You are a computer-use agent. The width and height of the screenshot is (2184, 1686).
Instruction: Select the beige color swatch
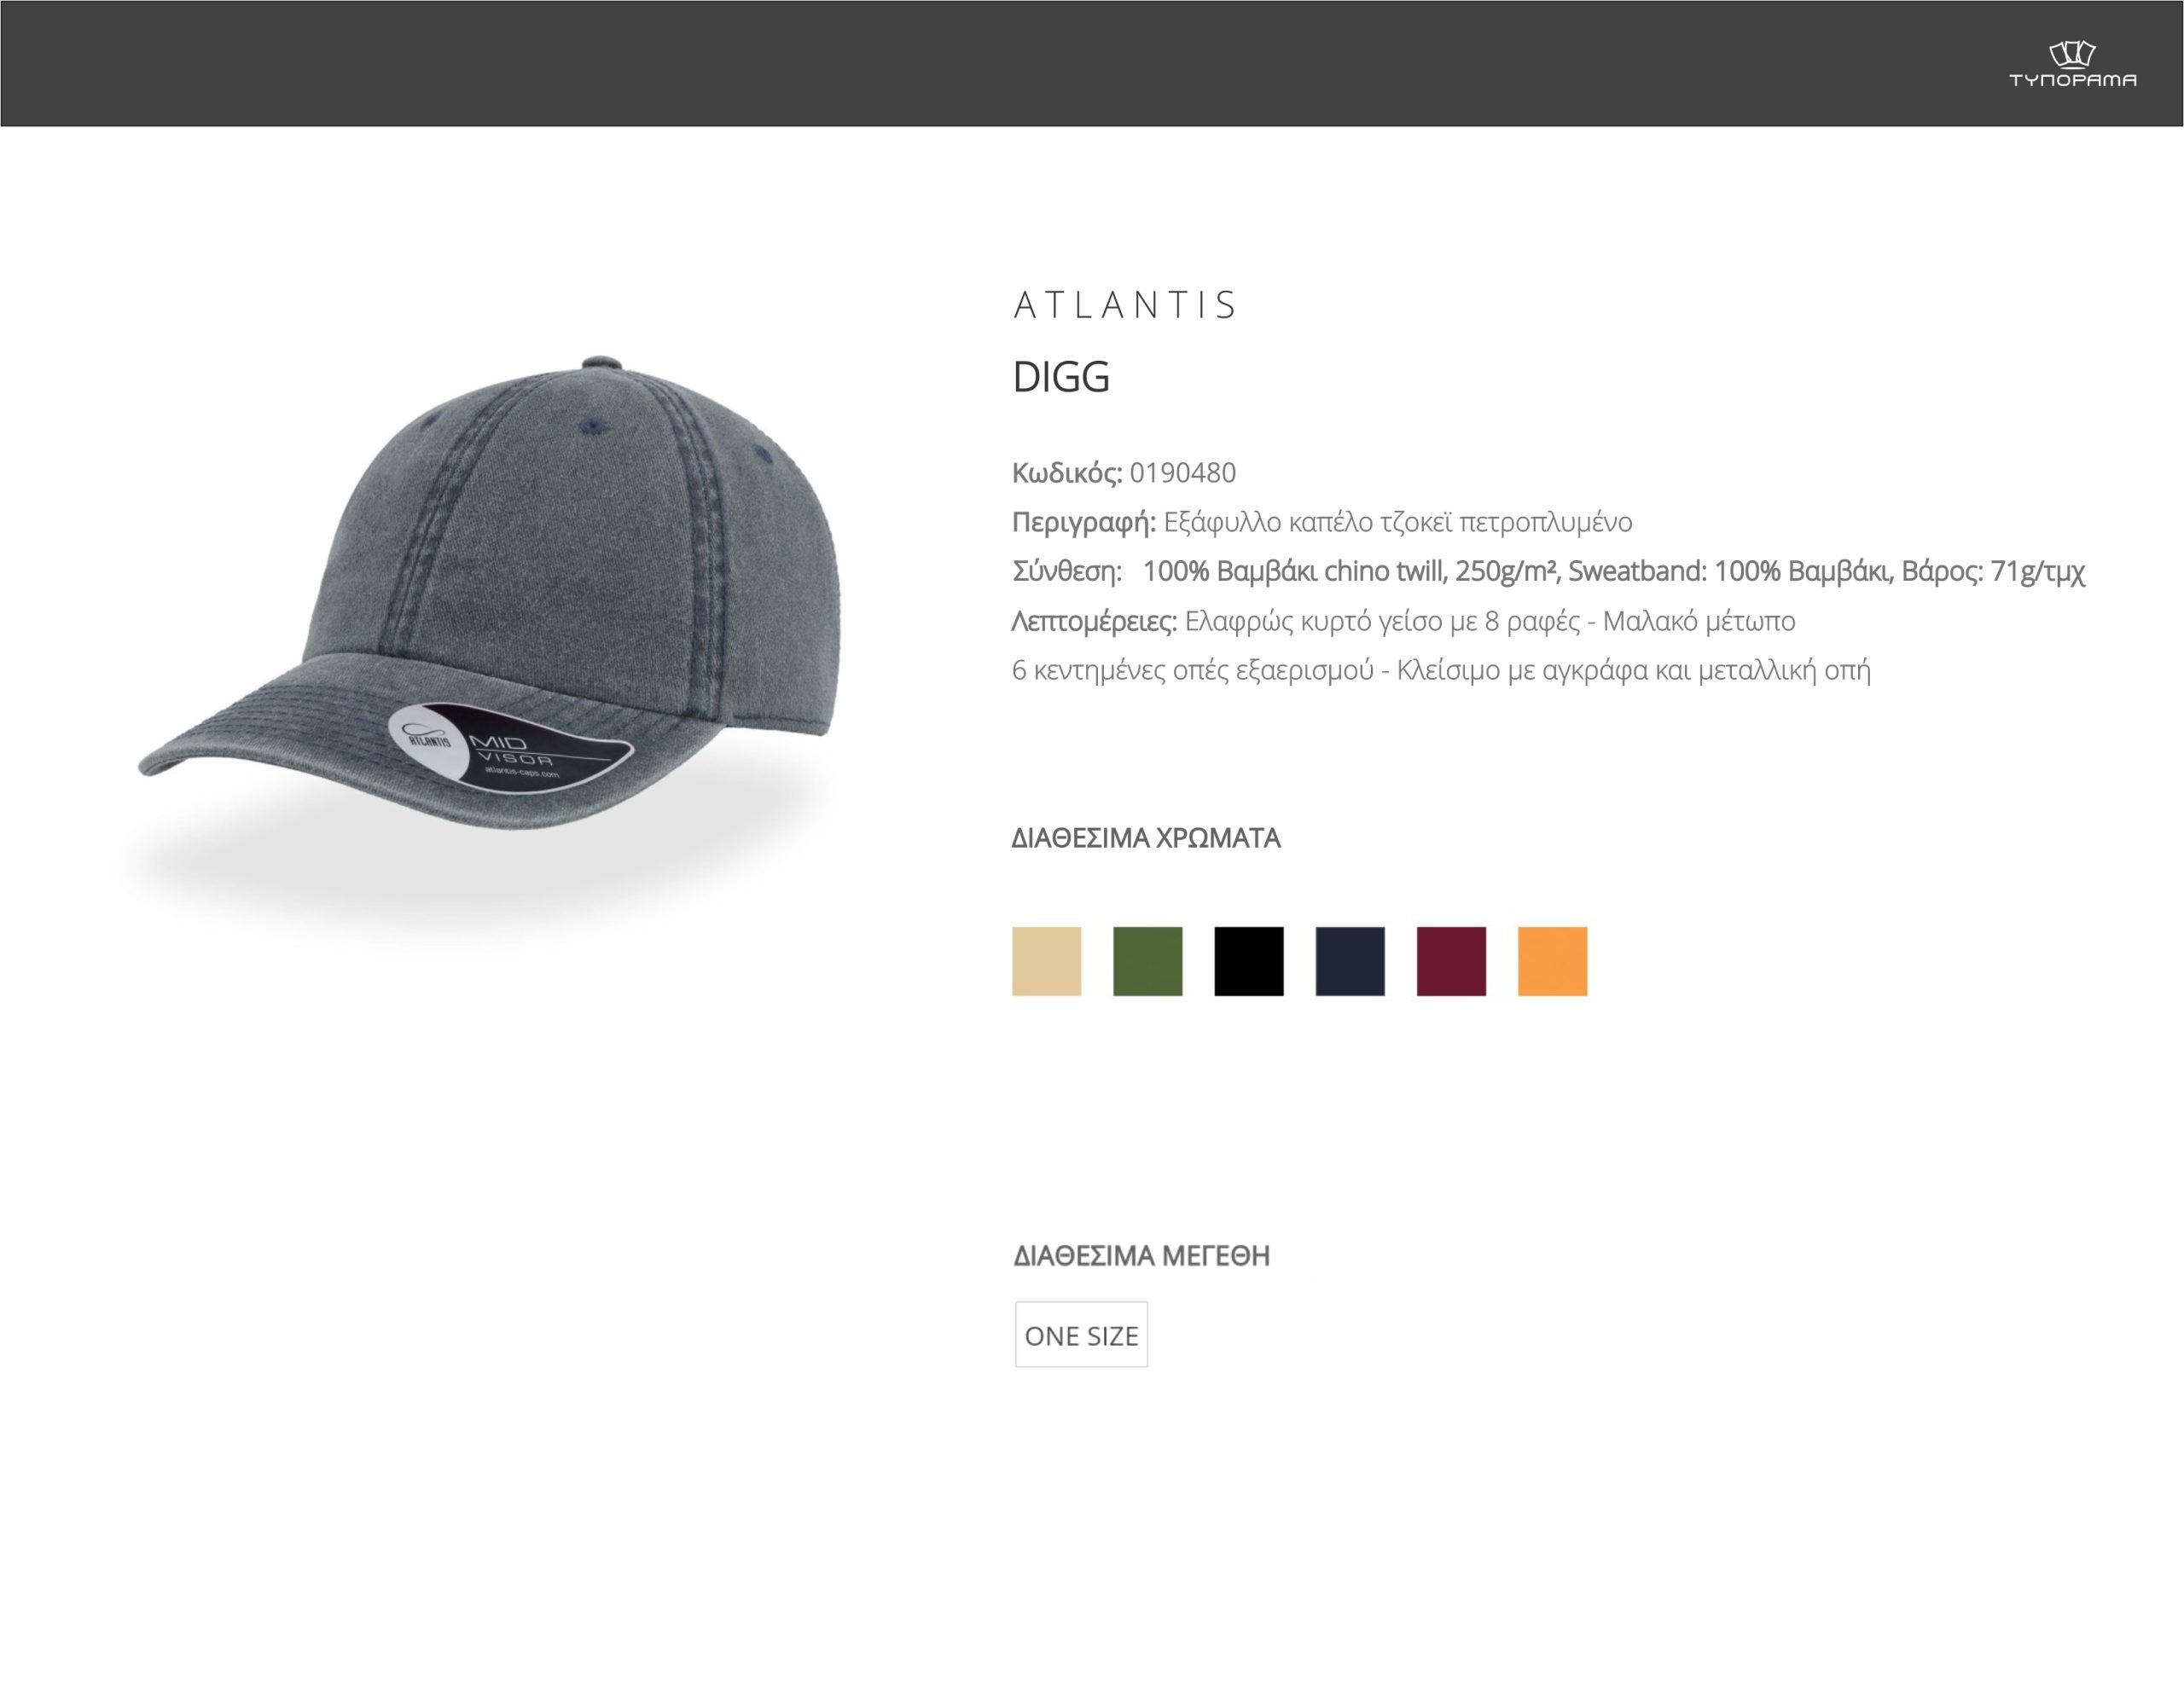(x=1046, y=961)
